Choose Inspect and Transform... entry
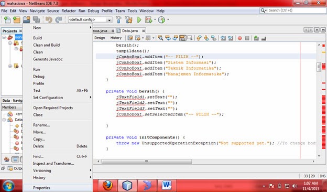This screenshot has height=192, width=327. pyautogui.click(x=53, y=163)
